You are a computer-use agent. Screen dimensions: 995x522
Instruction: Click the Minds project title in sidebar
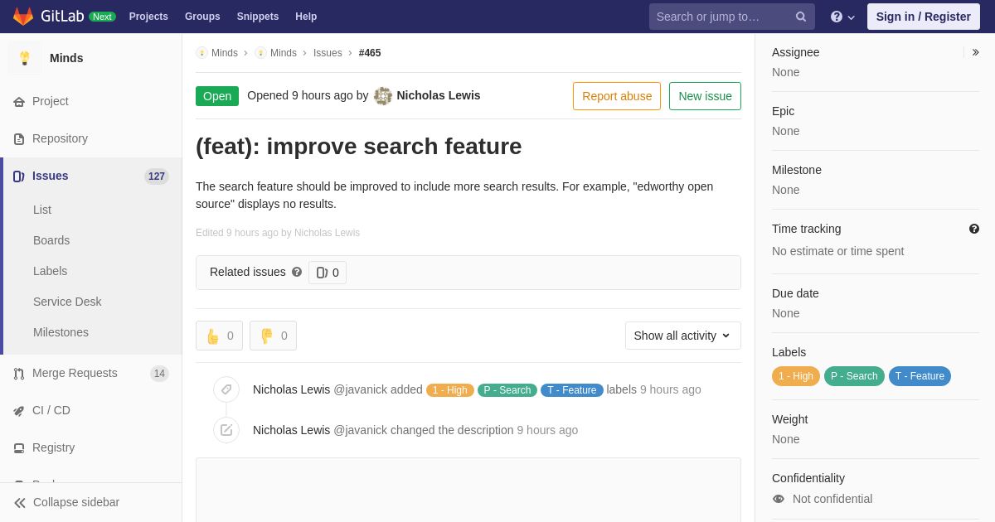coord(66,58)
